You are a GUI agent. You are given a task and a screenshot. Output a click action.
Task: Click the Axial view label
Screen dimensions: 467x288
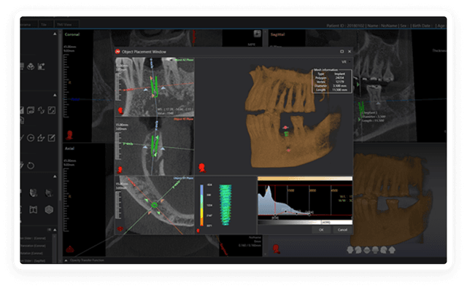[x=69, y=148]
